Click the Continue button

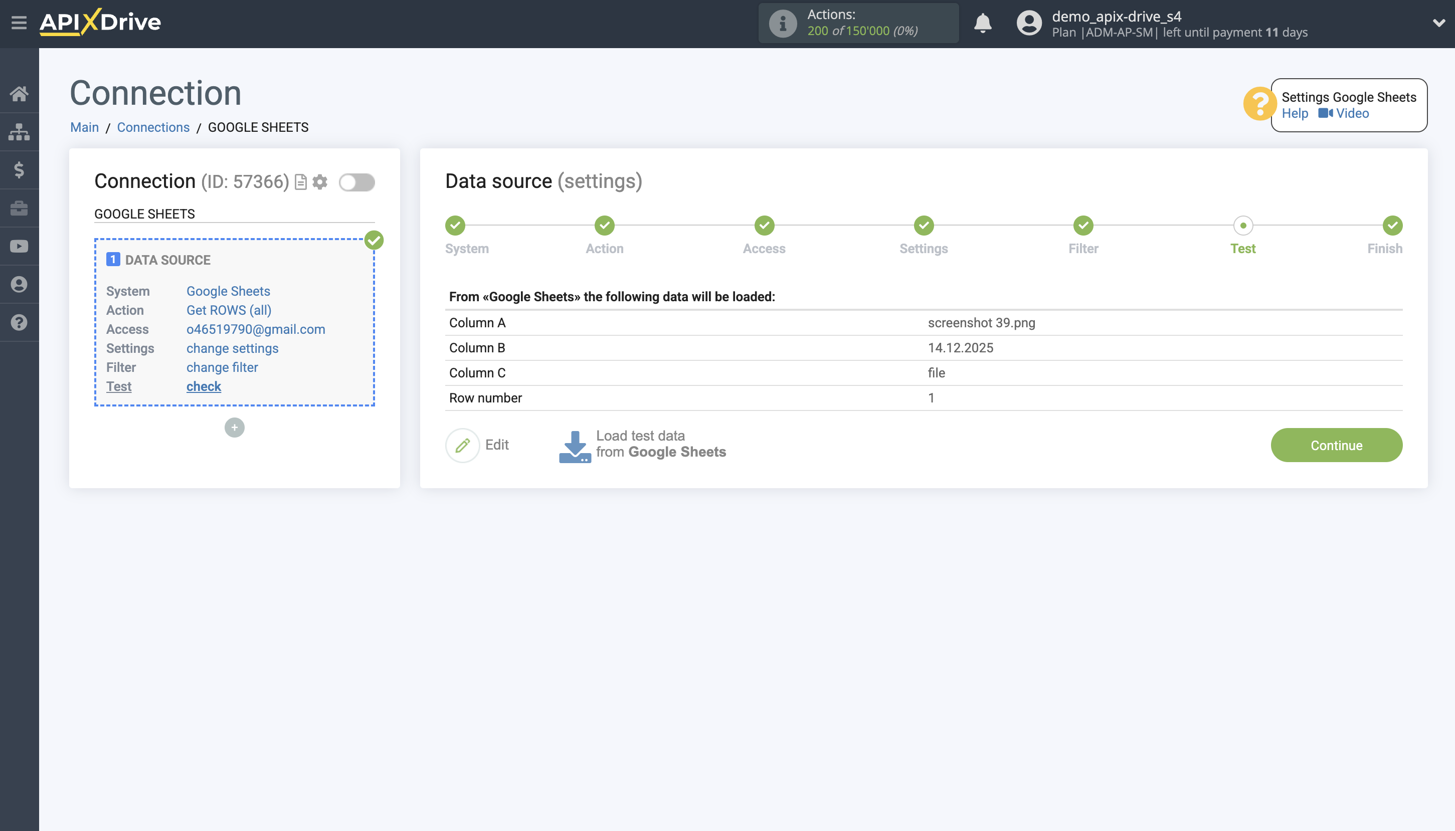1336,445
